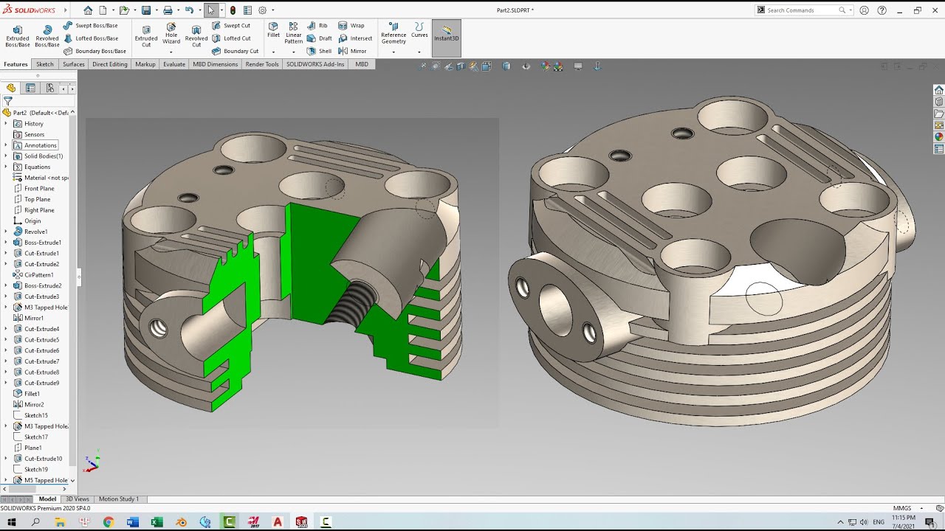Start the Linear Pattern tool
This screenshot has width=945, height=531.
tap(294, 33)
